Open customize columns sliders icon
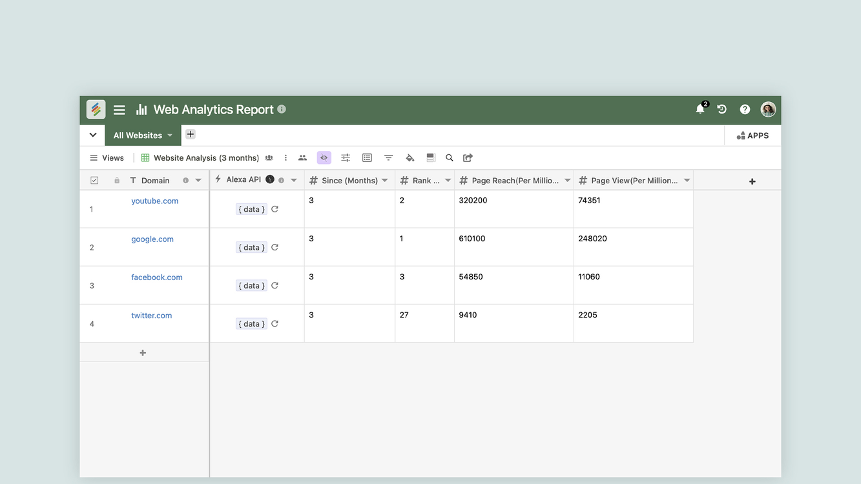Screen dimensions: 861x484 pos(346,157)
